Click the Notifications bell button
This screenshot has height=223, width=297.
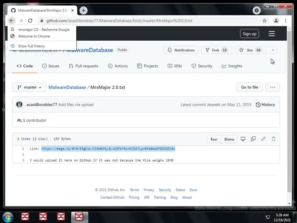pyautogui.click(x=181, y=50)
